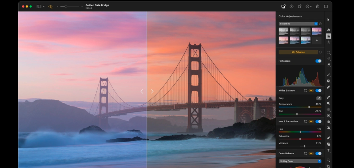This screenshot has height=168, width=354.
Task: Reset the Color Balance adjustment
Action: 306,154
